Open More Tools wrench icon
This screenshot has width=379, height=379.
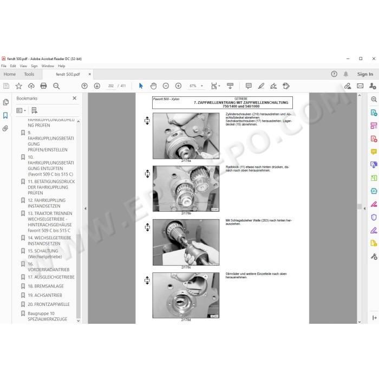click(x=374, y=256)
